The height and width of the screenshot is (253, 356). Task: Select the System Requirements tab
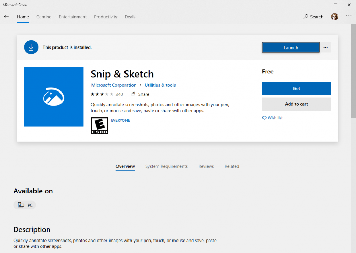pyautogui.click(x=166, y=166)
